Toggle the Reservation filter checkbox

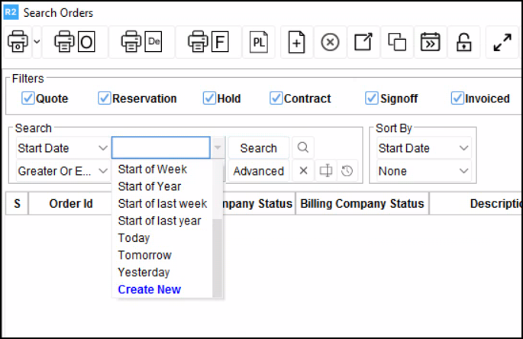[105, 98]
